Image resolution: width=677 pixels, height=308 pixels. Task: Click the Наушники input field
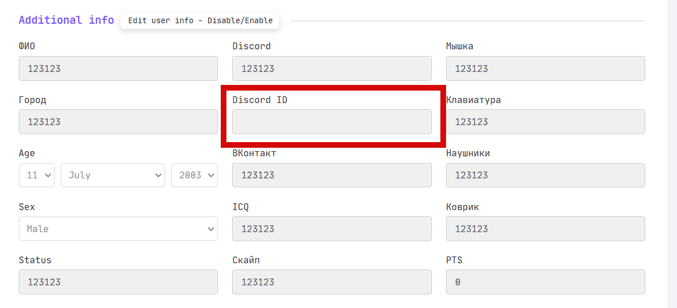(545, 176)
